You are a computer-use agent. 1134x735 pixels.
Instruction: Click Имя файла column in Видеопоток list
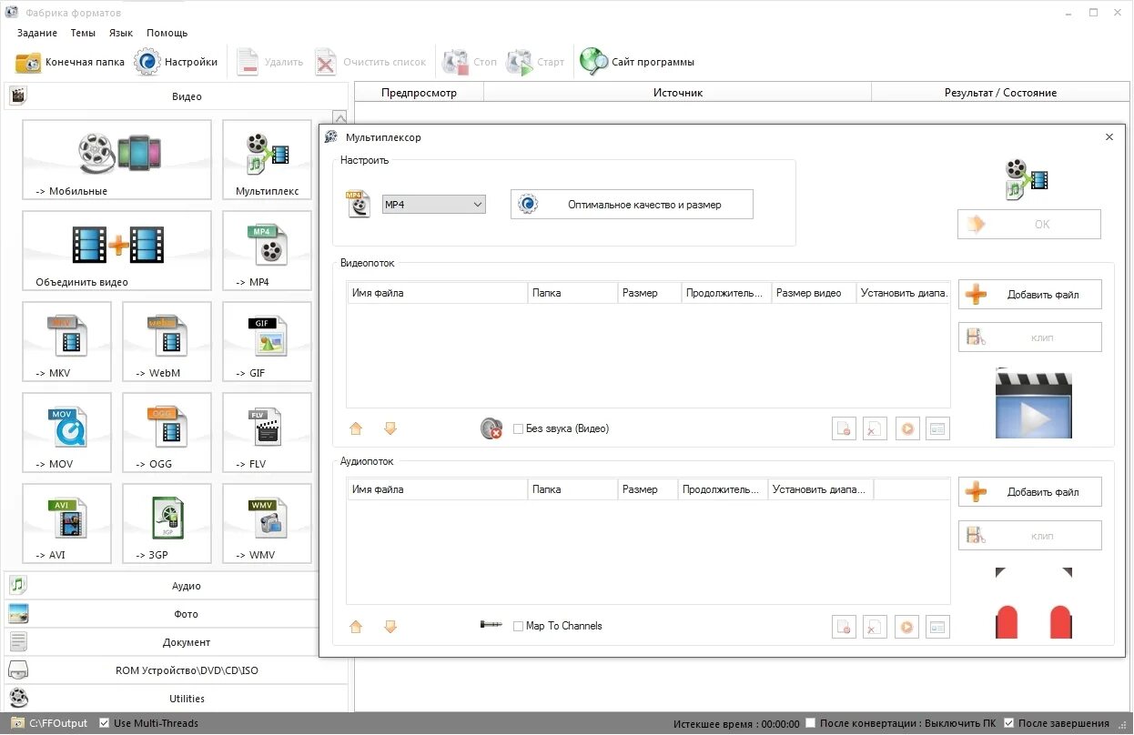[437, 293]
